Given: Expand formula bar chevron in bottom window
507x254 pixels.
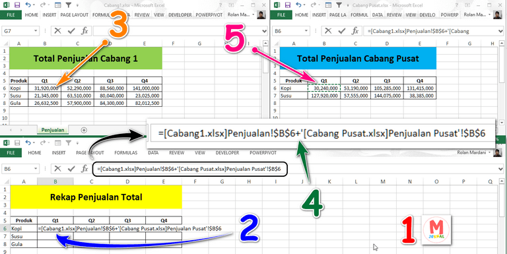Looking at the screenshot, I should pos(500,169).
